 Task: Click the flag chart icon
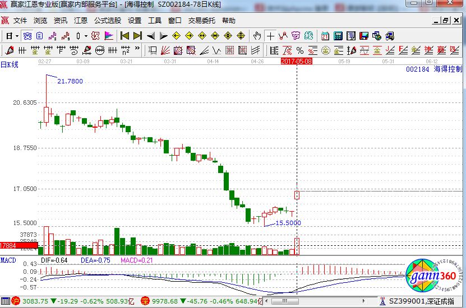[x=108, y=36]
